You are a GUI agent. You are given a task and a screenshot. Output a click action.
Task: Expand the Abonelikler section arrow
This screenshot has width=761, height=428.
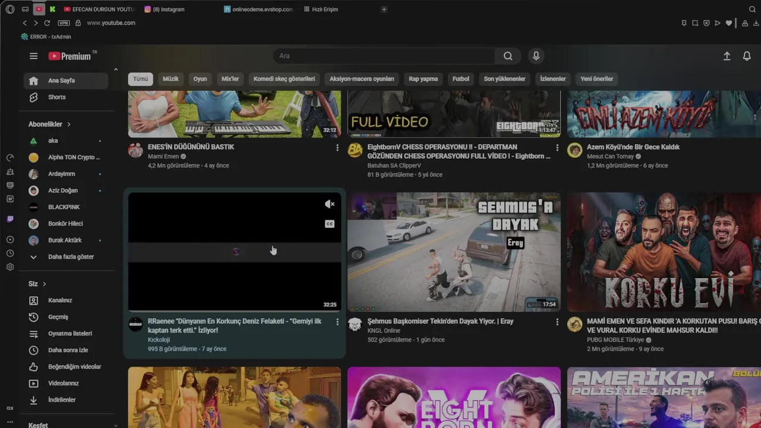click(x=69, y=124)
